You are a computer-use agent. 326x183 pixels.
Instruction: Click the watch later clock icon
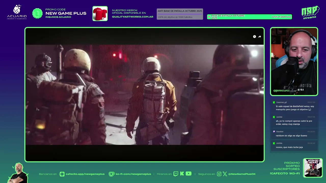254,37
